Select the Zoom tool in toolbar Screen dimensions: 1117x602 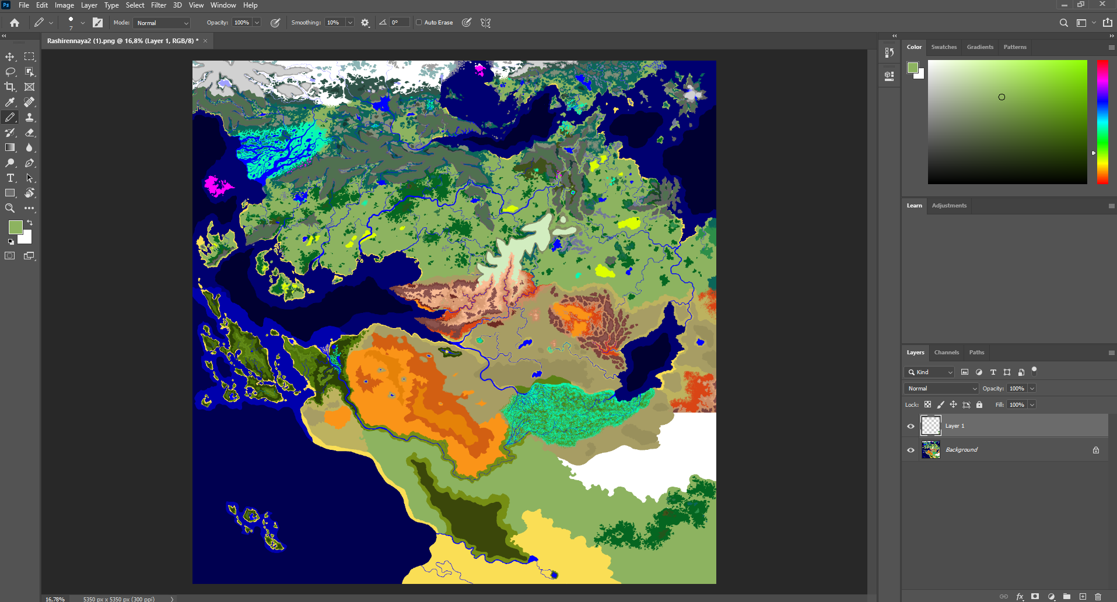tap(10, 208)
